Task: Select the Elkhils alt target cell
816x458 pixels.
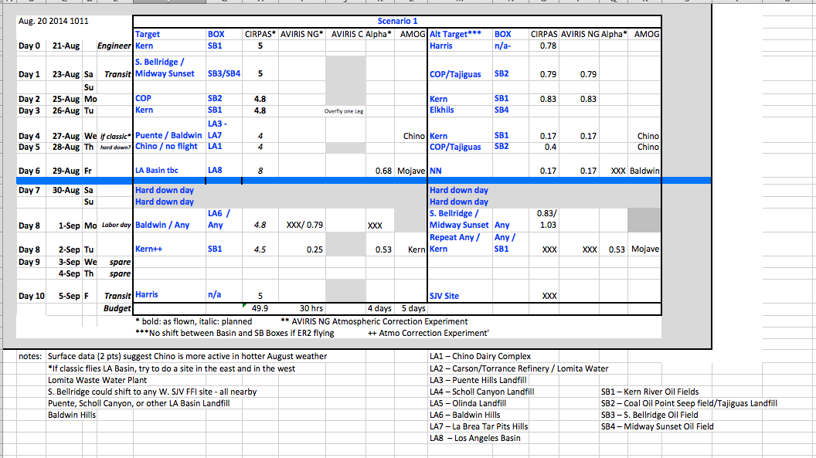Action: (x=442, y=110)
